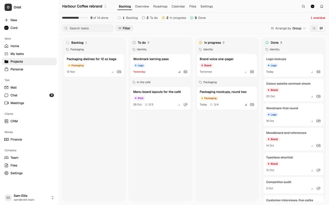Go to Home in sidebar
This screenshot has width=329, height=205.
(x=29, y=46)
